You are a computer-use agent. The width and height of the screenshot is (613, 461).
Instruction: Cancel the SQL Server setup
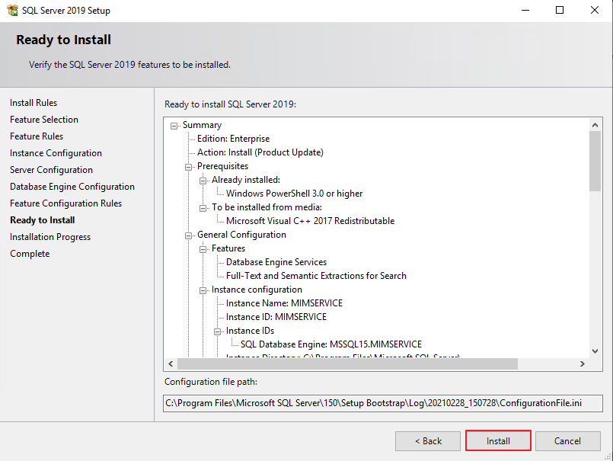(x=567, y=441)
